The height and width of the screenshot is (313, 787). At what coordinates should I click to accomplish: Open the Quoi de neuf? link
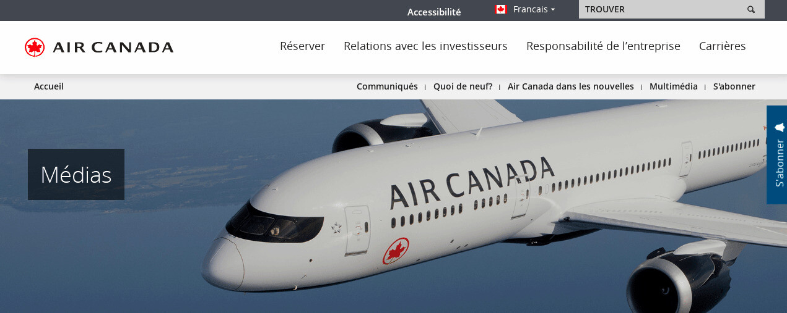[x=463, y=86]
